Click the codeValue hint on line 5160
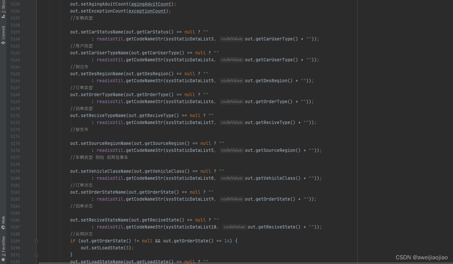This screenshot has height=264, width=453. pos(232,39)
